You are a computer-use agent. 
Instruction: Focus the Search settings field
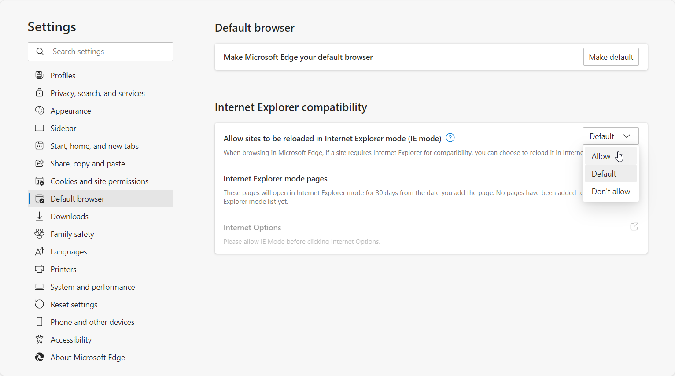pyautogui.click(x=100, y=52)
